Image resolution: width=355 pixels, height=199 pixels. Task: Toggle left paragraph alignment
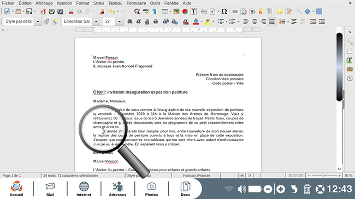246,21
